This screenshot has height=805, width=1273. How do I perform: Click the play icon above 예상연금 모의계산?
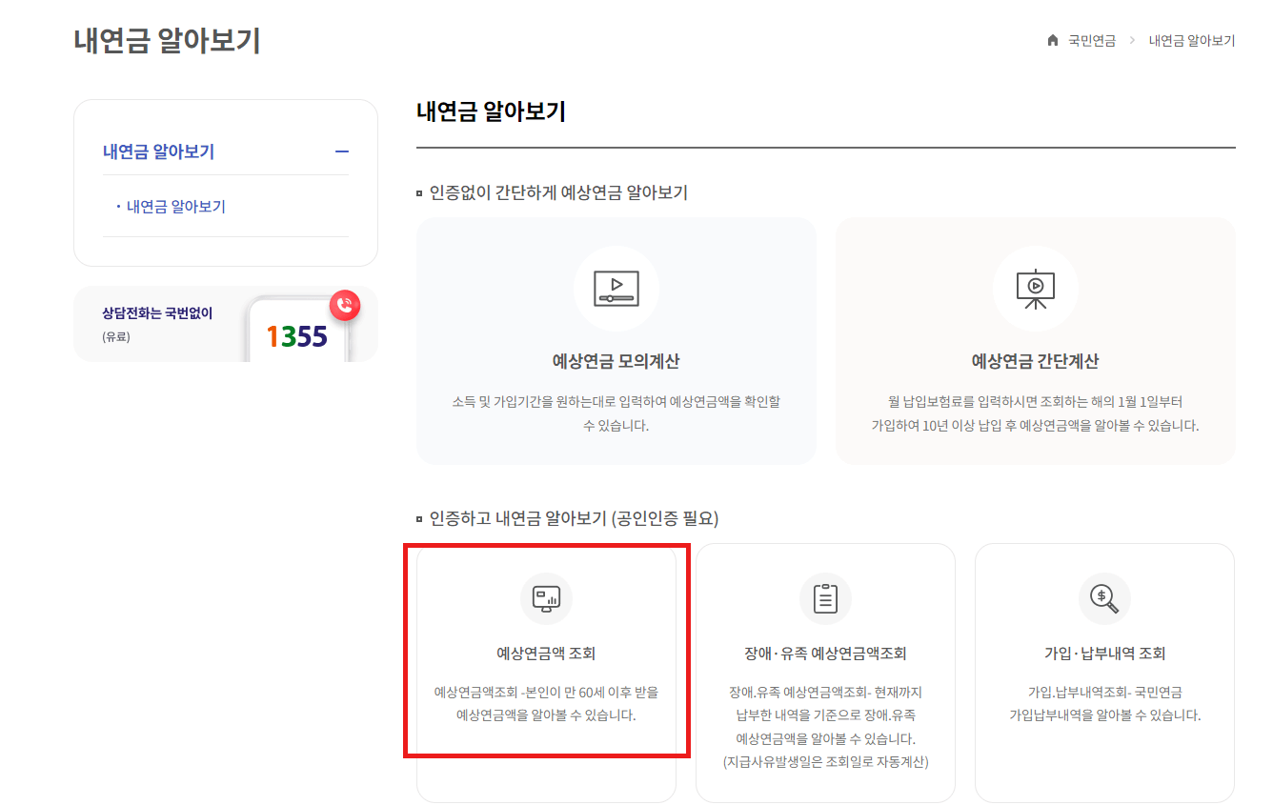pyautogui.click(x=616, y=290)
